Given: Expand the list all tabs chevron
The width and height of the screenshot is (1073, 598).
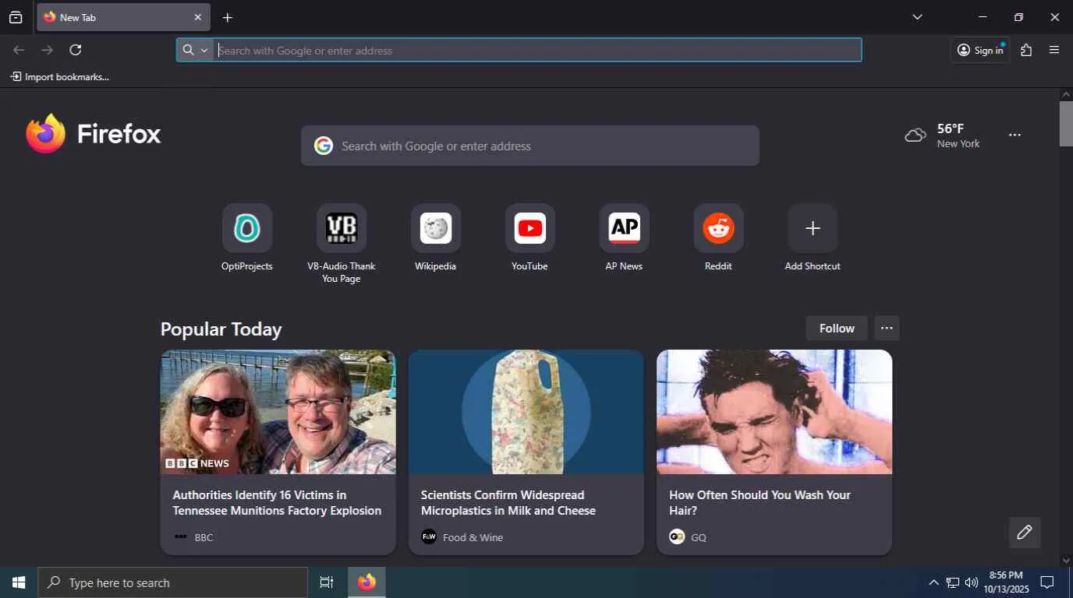Looking at the screenshot, I should (917, 17).
